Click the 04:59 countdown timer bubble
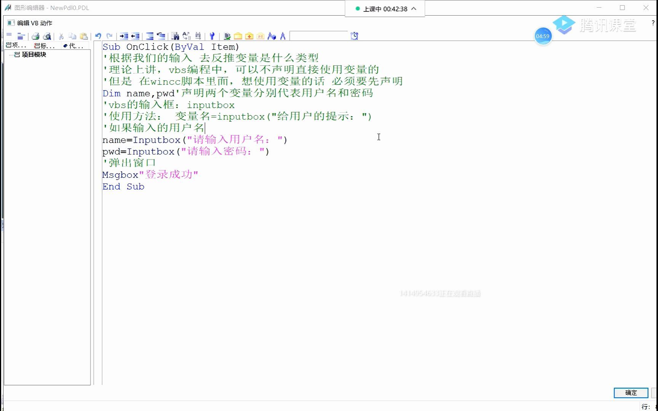The image size is (658, 411). pyautogui.click(x=543, y=36)
